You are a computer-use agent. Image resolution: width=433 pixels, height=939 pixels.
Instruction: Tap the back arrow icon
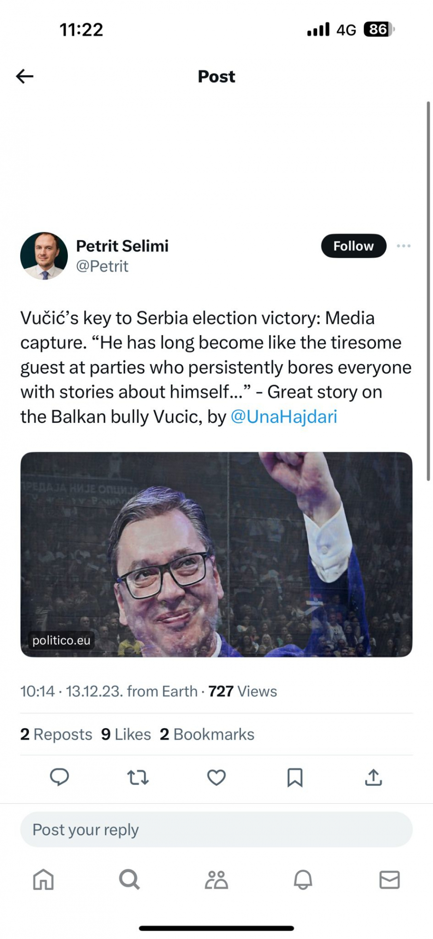(25, 76)
